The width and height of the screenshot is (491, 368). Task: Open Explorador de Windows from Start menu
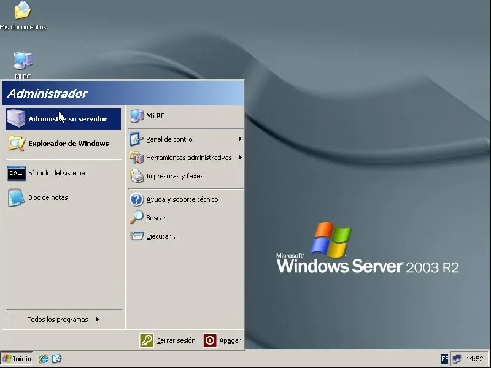(63, 144)
